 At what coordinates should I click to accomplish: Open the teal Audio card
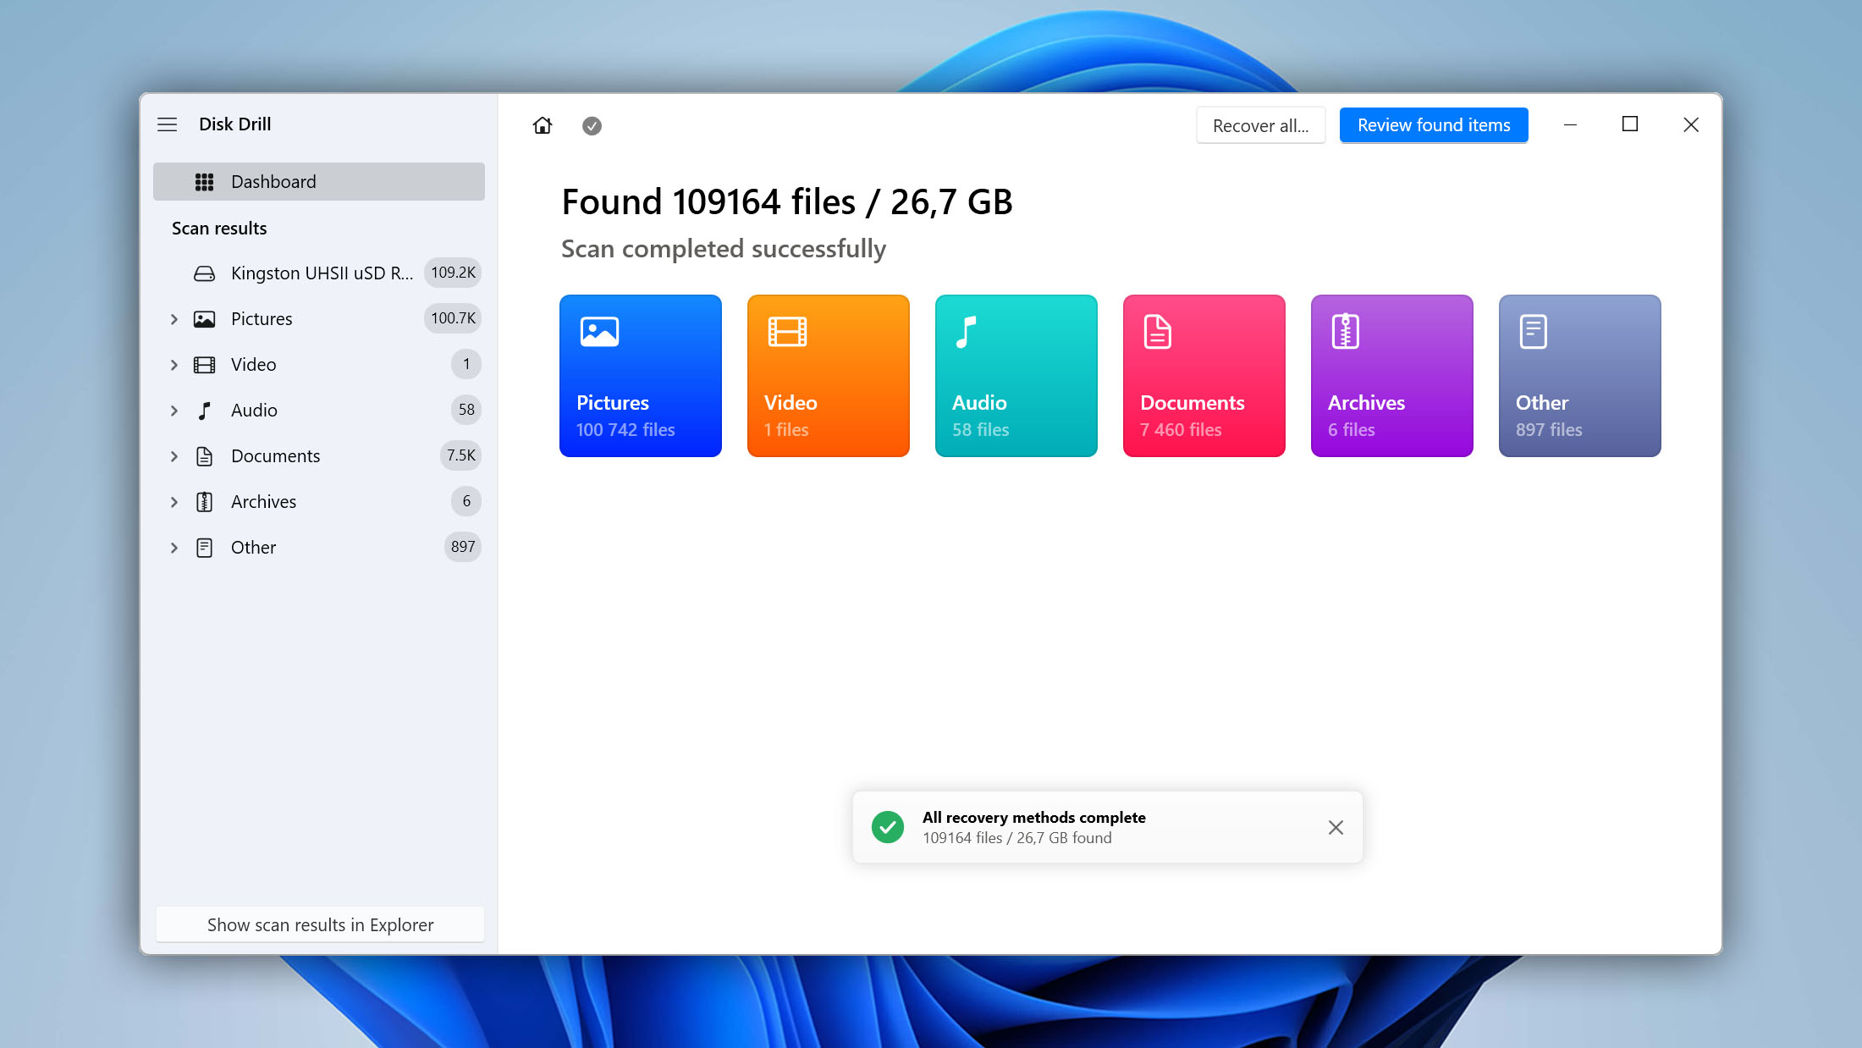pyautogui.click(x=1016, y=376)
